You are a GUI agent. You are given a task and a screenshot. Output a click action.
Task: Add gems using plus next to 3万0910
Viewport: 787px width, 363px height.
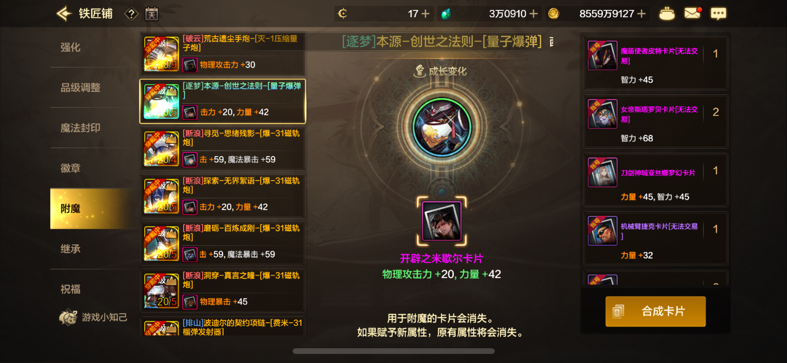[x=533, y=14]
